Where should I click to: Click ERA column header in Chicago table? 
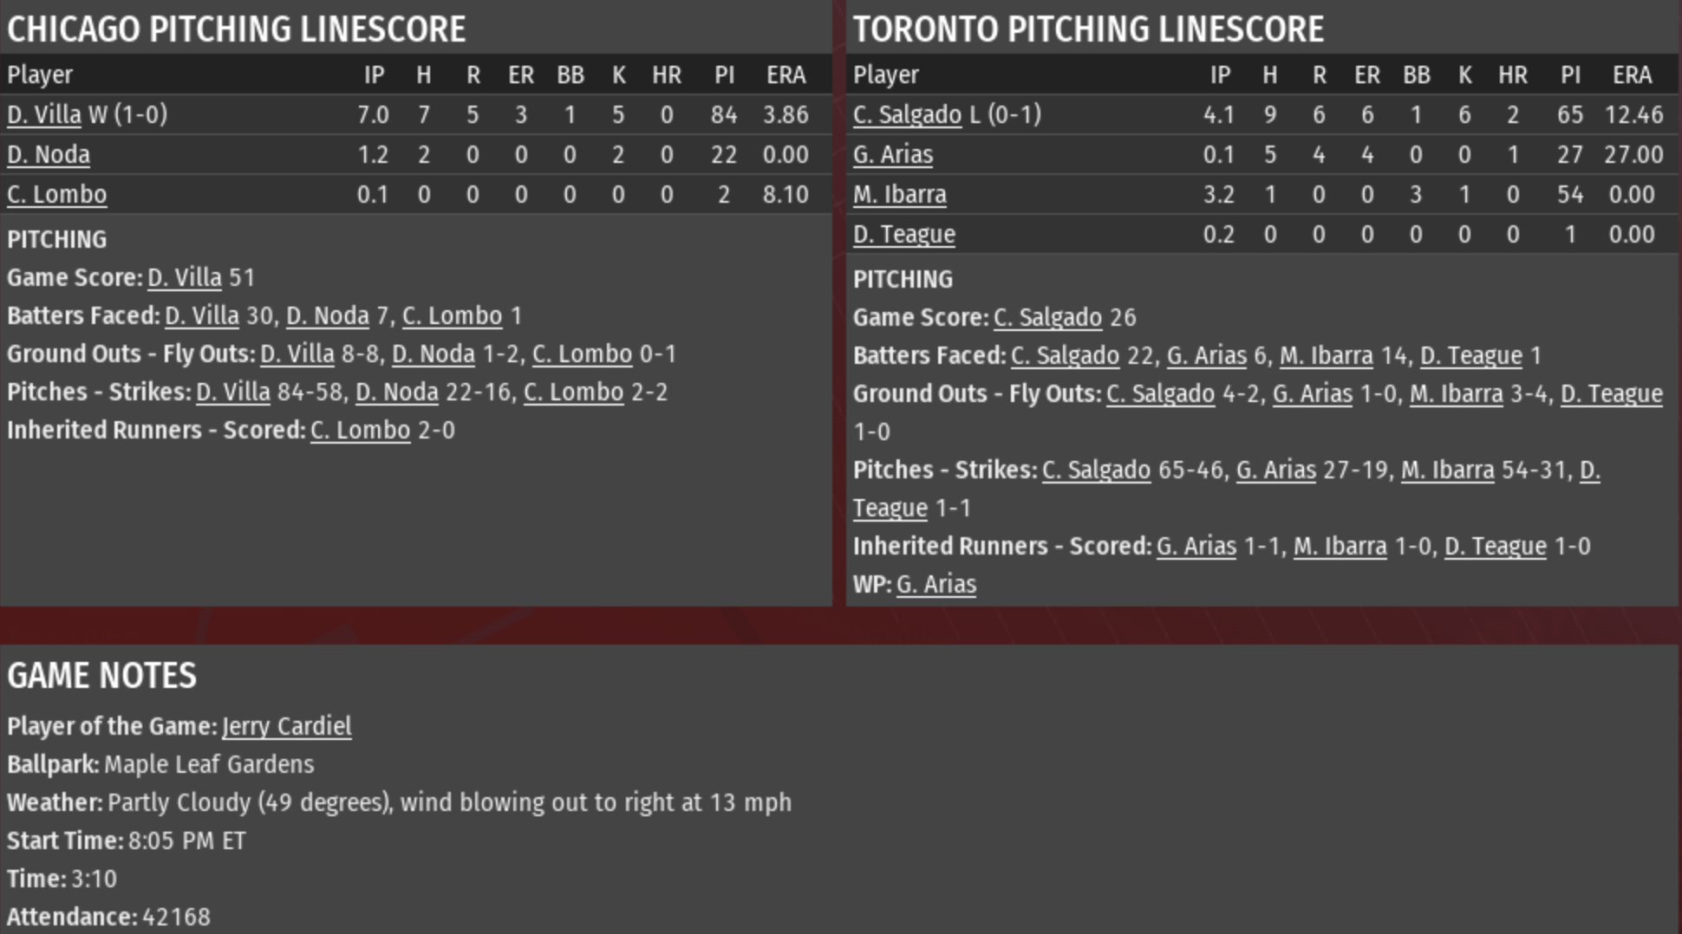786,75
